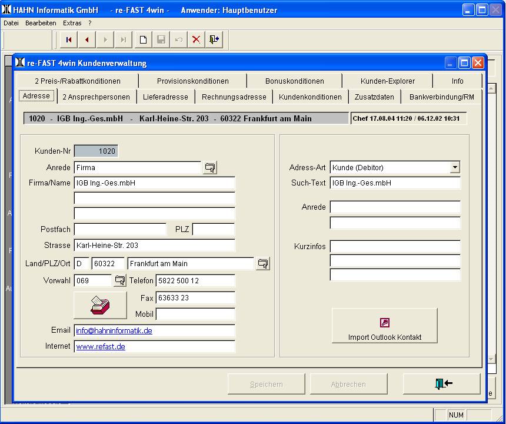This screenshot has height=424, width=506.
Task: Click the exit door button at bottom right
Action: click(x=442, y=384)
